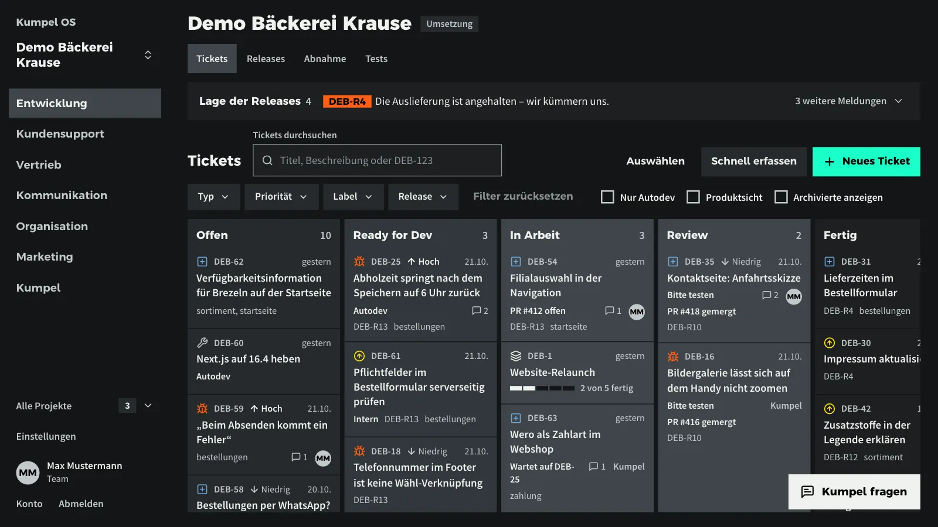Expand the Alle Projekte list

[x=148, y=406]
